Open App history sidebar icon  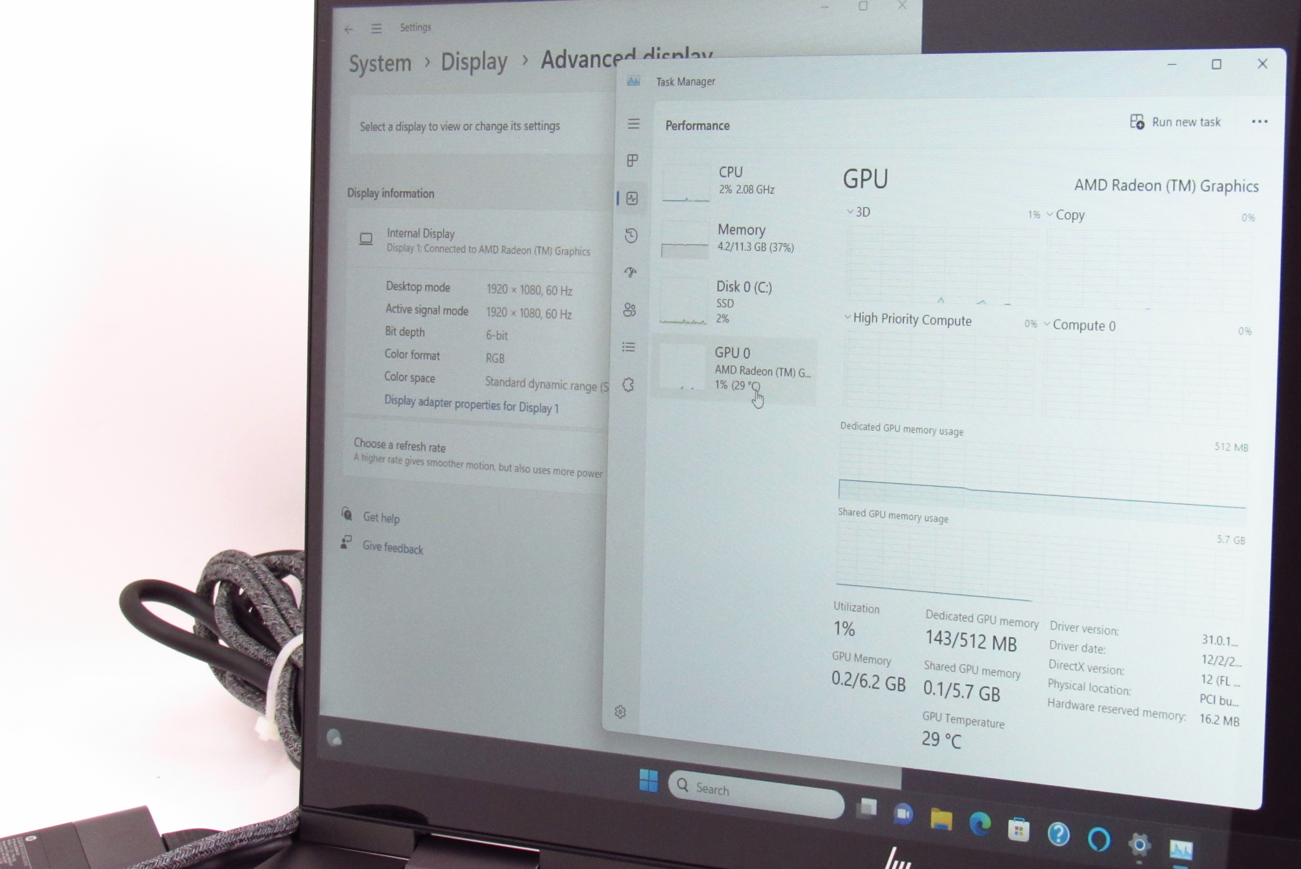631,236
